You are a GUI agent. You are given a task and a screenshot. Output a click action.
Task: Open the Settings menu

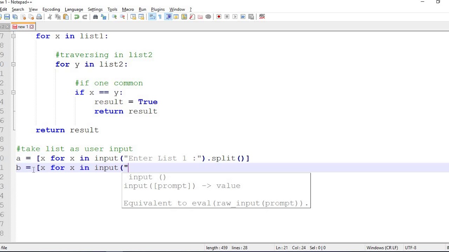coord(95,9)
